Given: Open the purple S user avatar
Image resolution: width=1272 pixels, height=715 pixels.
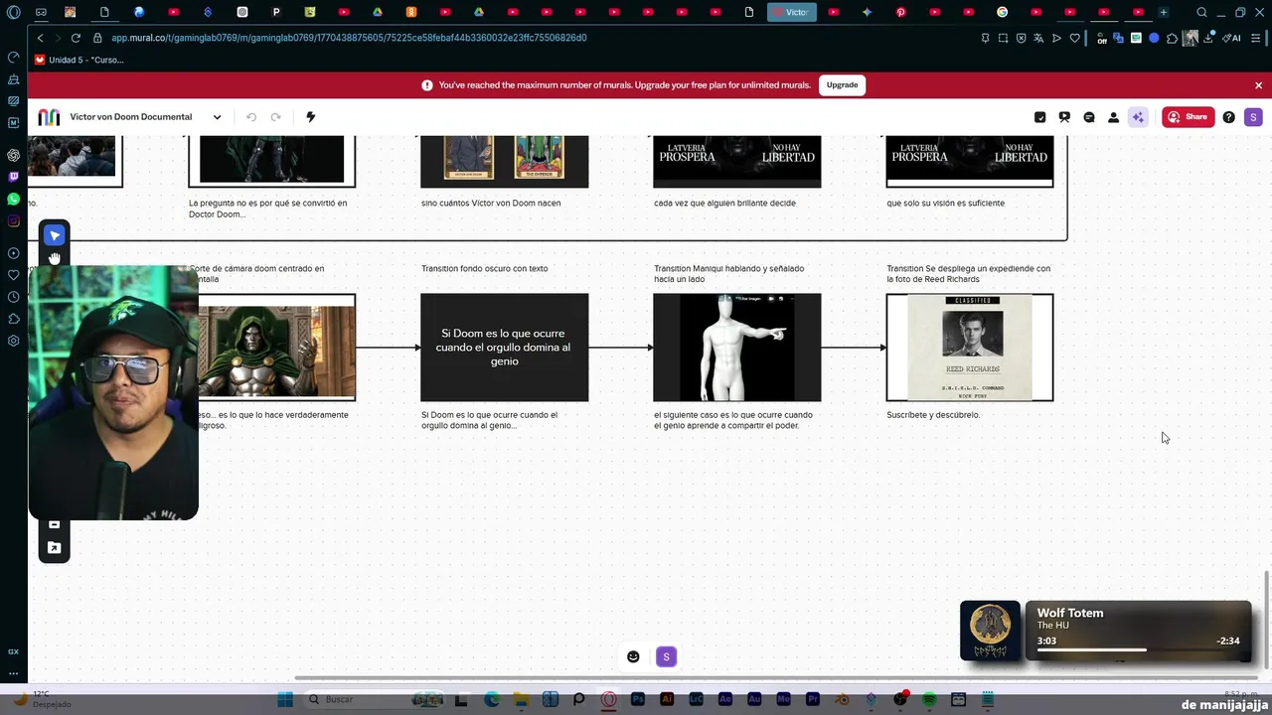Looking at the screenshot, I should coord(1253,117).
